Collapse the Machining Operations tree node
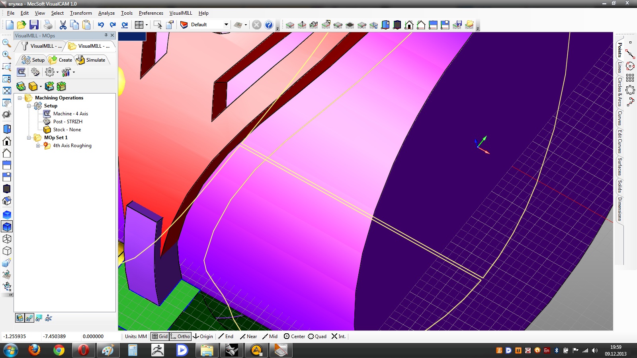Viewport: 637px width, 358px height. point(20,98)
